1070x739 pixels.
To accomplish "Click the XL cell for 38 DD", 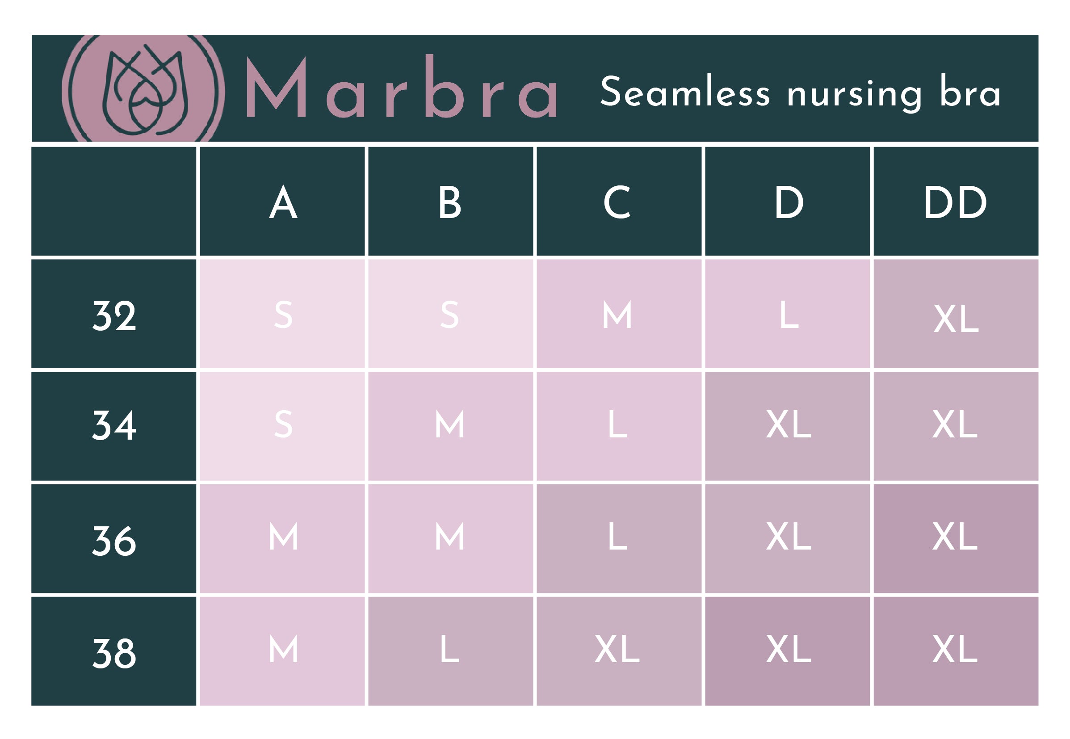I will pyautogui.click(x=955, y=649).
